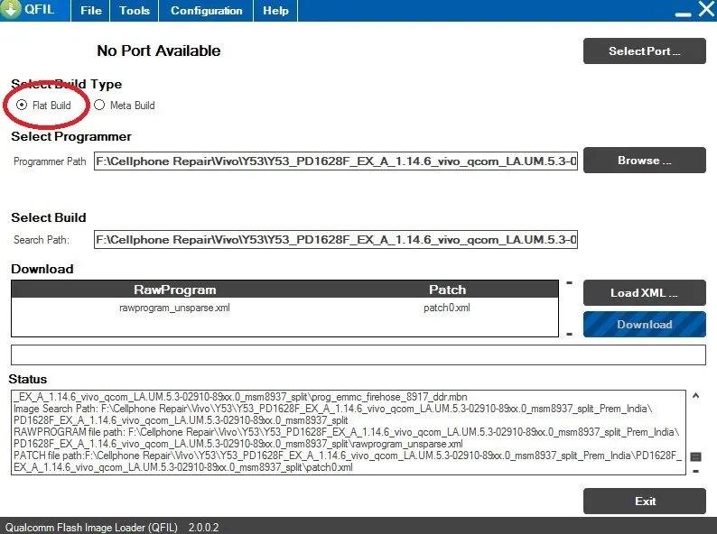The height and width of the screenshot is (534, 717).
Task: Click the download progress bar
Action: (x=358, y=354)
